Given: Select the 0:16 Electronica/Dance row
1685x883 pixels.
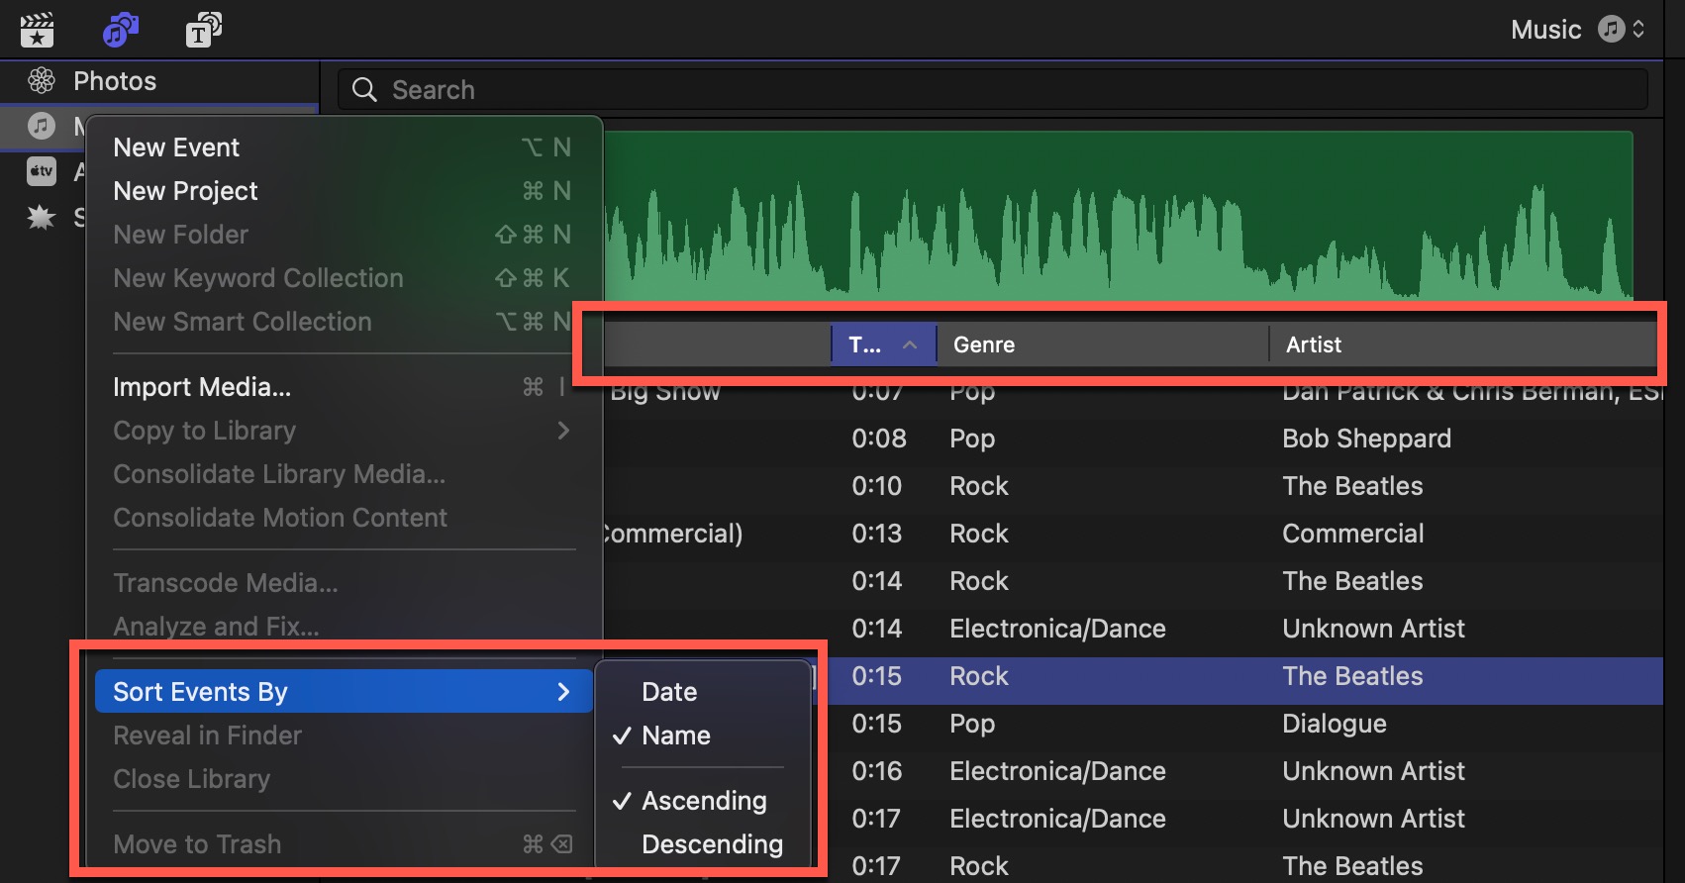Looking at the screenshot, I should click(x=1244, y=771).
